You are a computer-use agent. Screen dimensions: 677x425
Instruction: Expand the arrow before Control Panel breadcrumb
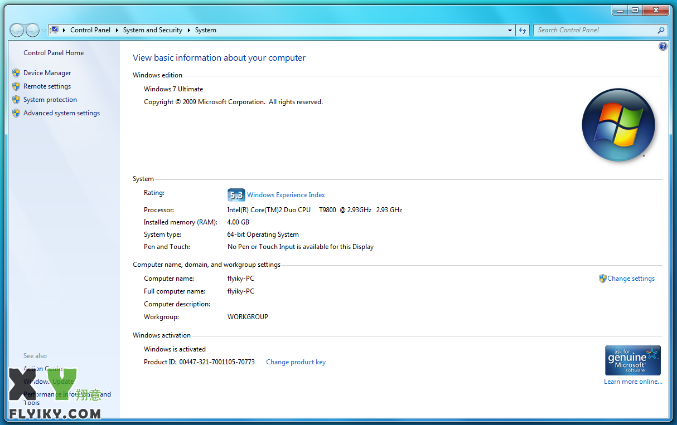click(65, 30)
